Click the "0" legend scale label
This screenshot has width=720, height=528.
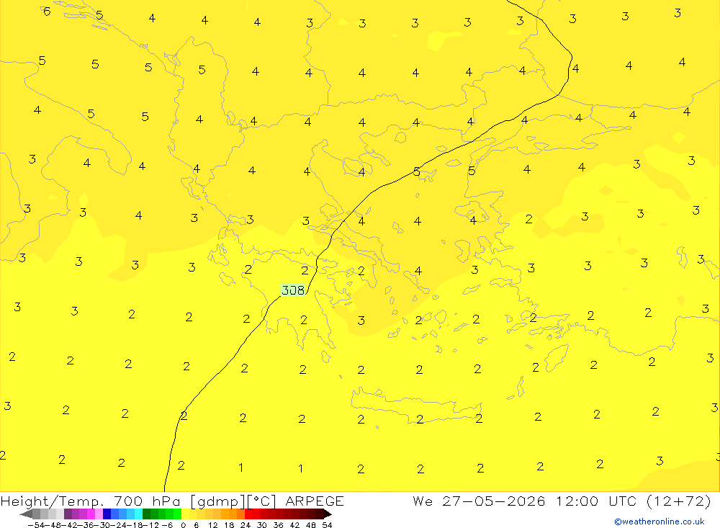coord(183,525)
